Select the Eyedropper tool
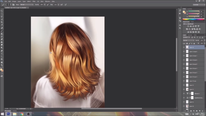206x116 pixels. tap(2, 25)
